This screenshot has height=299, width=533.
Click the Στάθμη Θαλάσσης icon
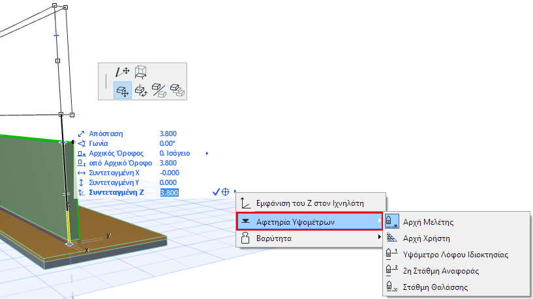coord(391,287)
